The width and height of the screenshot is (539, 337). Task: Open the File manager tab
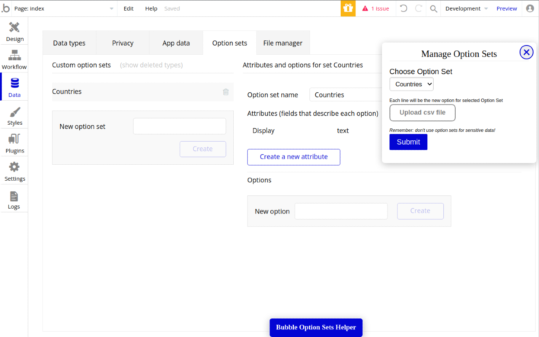tap(283, 43)
